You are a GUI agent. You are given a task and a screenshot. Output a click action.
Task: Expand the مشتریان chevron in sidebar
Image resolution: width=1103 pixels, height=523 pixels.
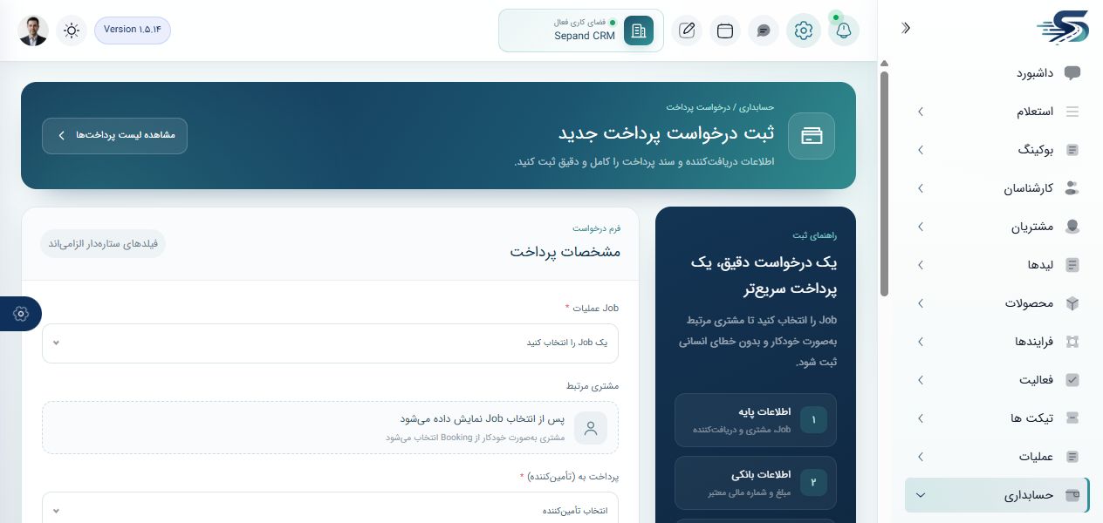(920, 227)
